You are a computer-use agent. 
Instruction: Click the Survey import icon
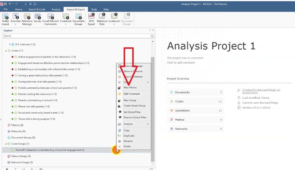(x=37, y=17)
